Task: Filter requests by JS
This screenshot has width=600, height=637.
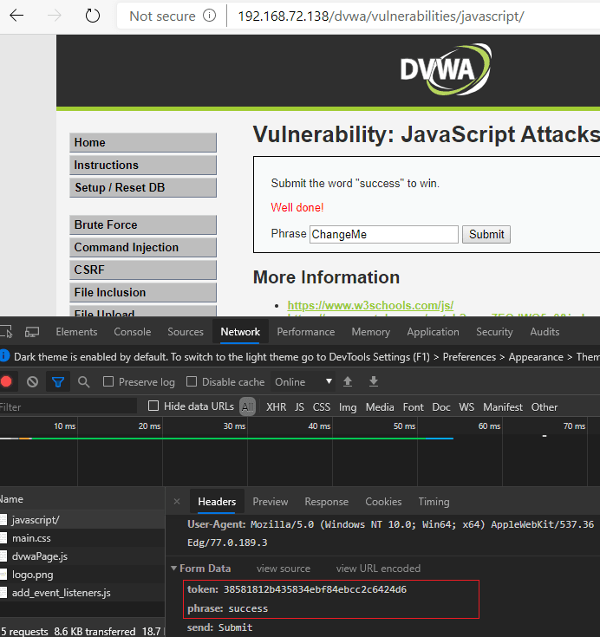Action: coord(300,407)
